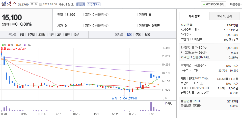
Task: Click the help icon beside PBR BPS(2022.03)
Action: tap(208, 88)
